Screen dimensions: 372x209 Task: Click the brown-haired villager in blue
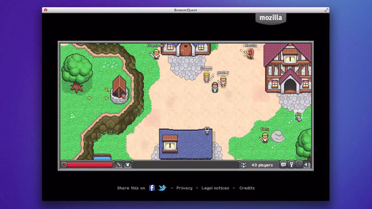tap(215, 87)
